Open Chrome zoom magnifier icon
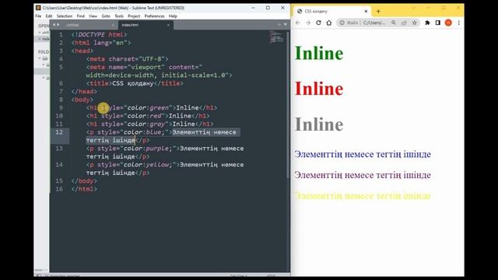The width and height of the screenshot is (498, 280). [394, 23]
